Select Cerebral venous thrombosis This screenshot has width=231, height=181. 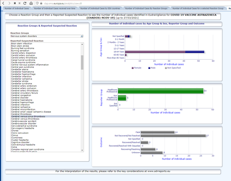[25, 119]
